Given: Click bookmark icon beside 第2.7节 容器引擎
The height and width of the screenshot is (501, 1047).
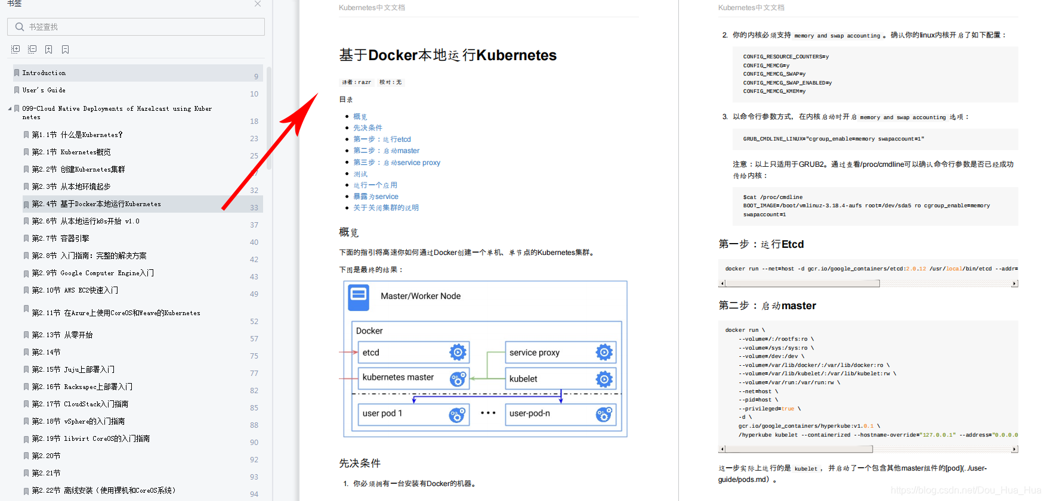Looking at the screenshot, I should pyautogui.click(x=26, y=238).
